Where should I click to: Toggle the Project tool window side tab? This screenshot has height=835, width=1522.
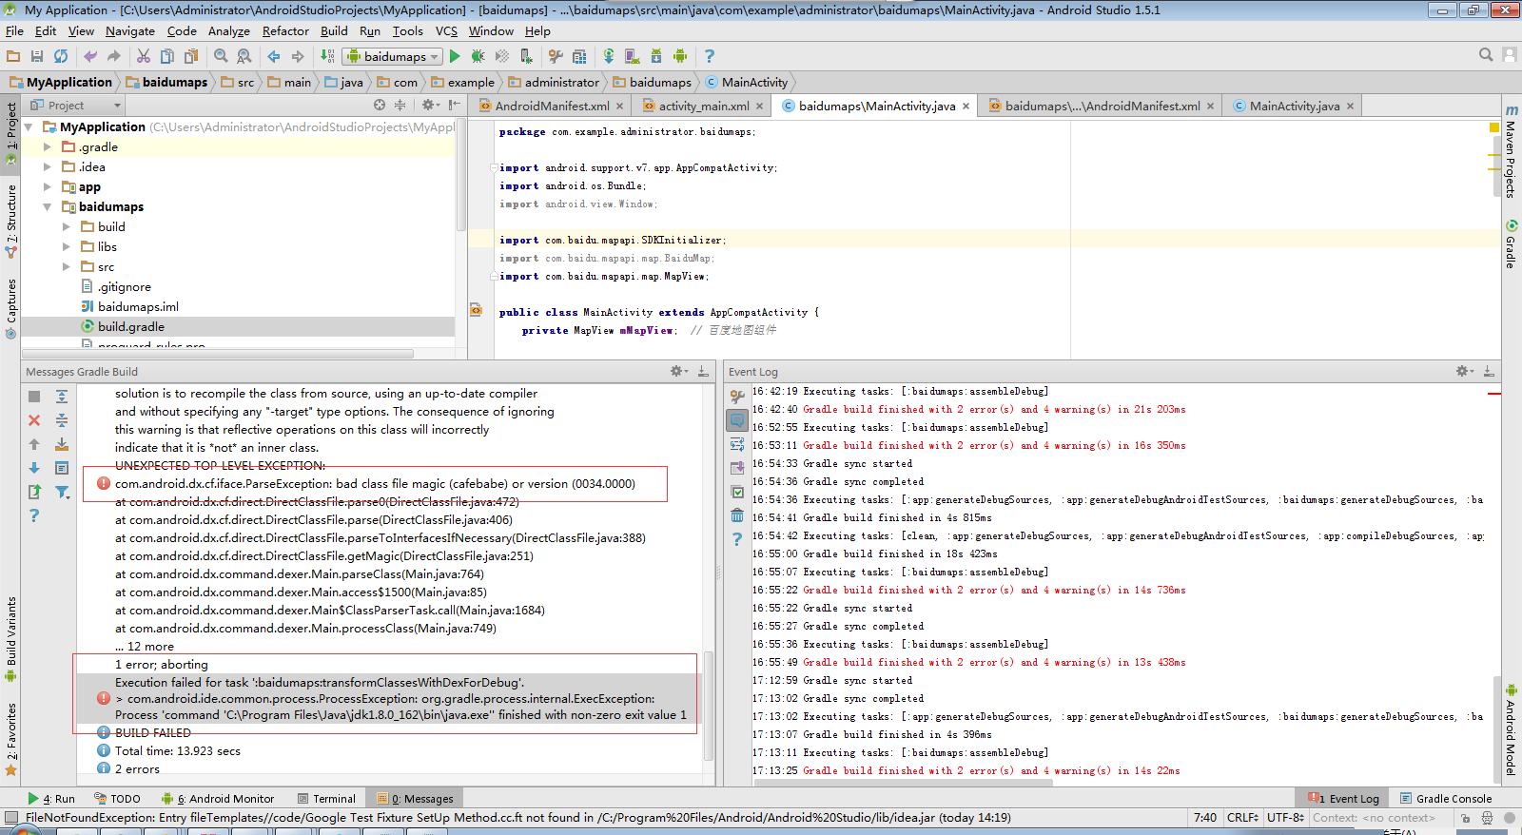click(10, 133)
